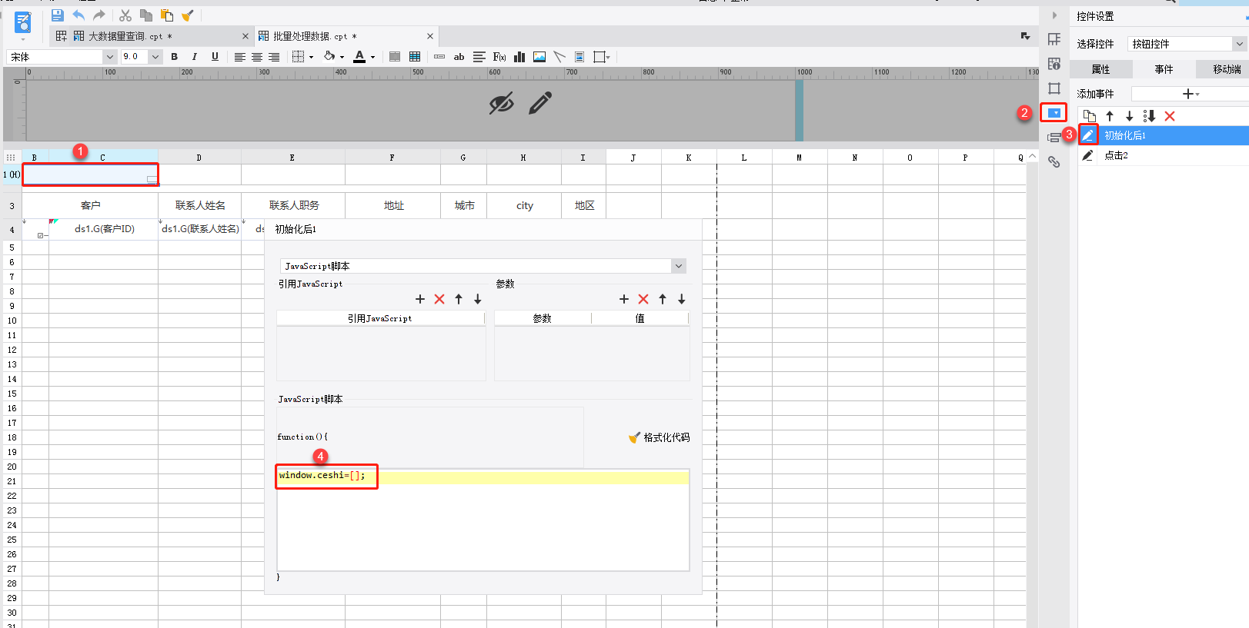Open the font size 9.0 dropdown
This screenshot has width=1249, height=628.
[155, 57]
